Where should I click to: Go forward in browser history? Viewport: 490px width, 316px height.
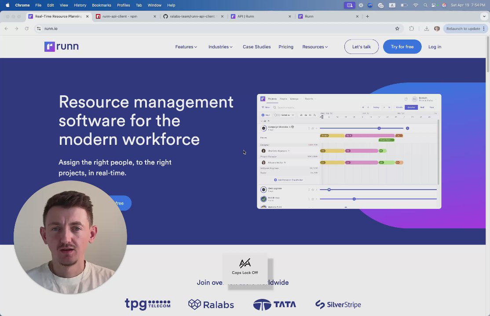click(17, 29)
